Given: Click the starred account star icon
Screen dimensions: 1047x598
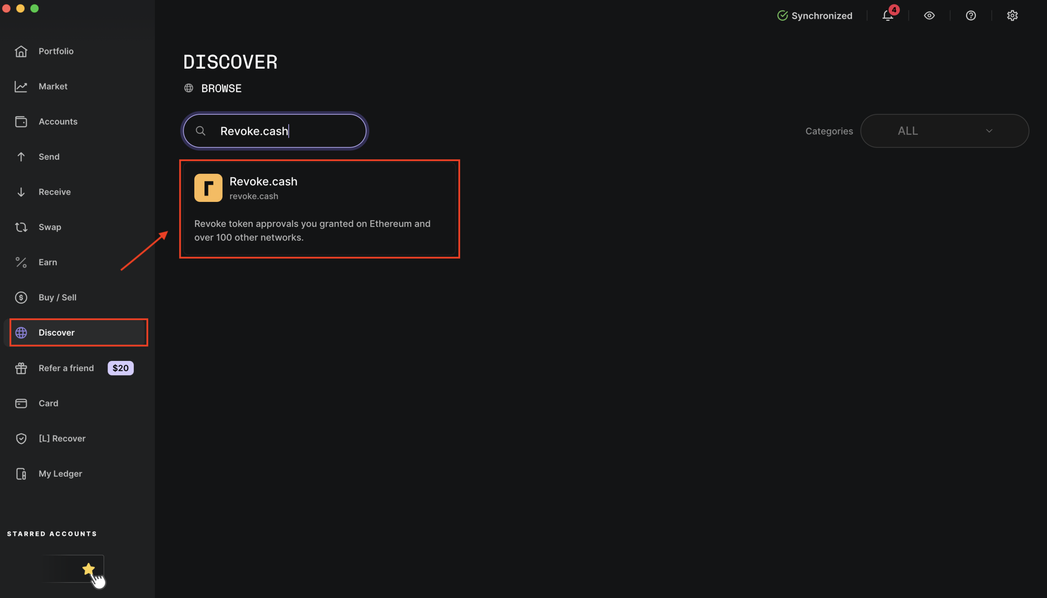Looking at the screenshot, I should [88, 569].
